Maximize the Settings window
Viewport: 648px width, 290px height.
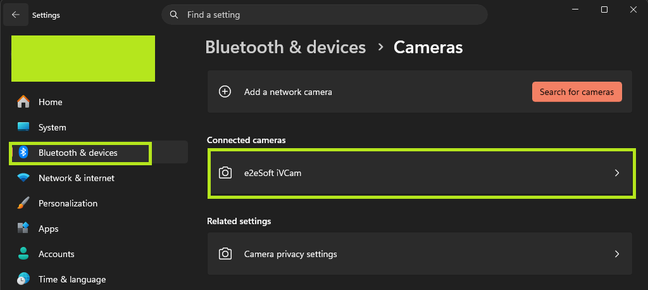[x=604, y=10]
